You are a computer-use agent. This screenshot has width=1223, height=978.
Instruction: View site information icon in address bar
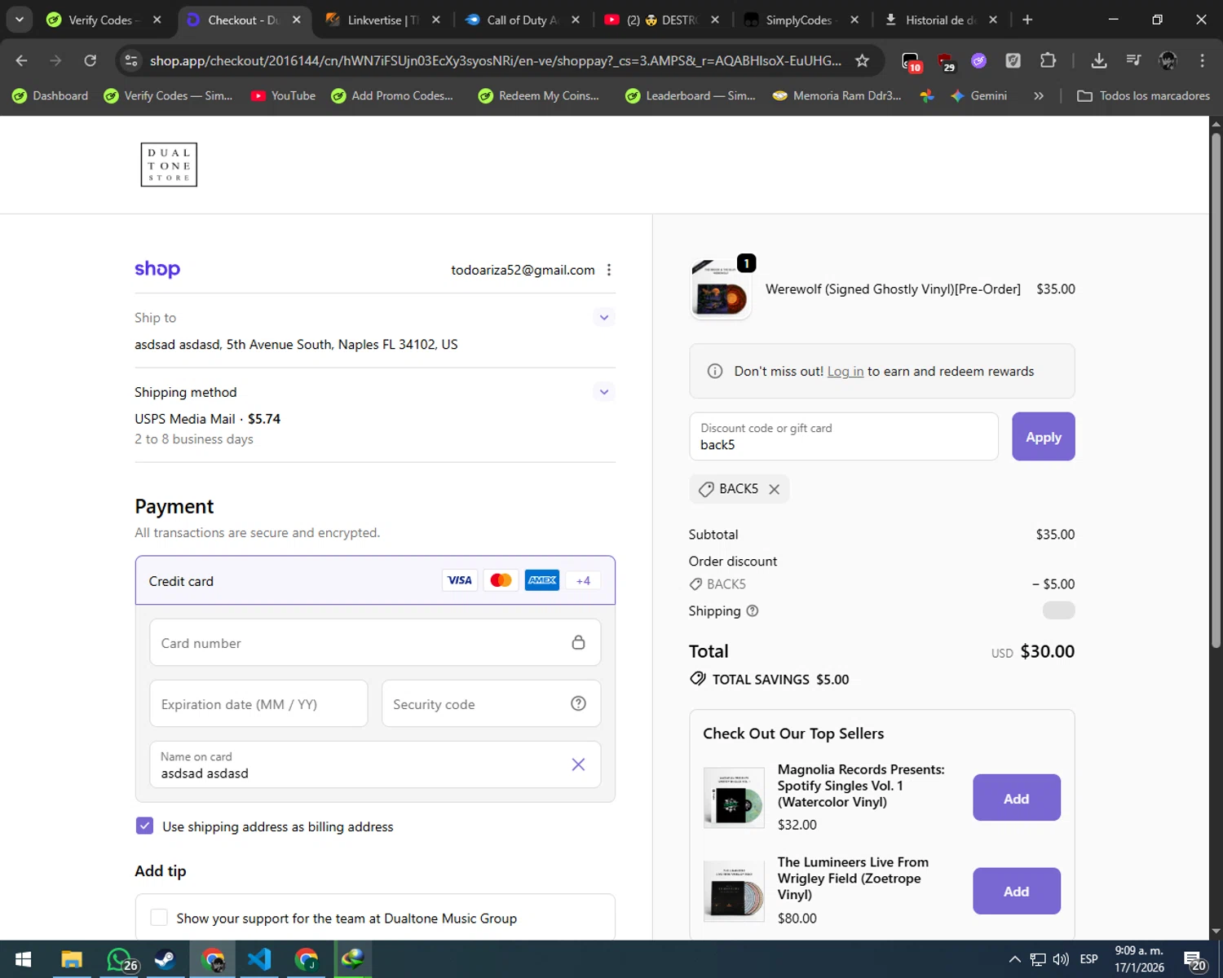131,60
